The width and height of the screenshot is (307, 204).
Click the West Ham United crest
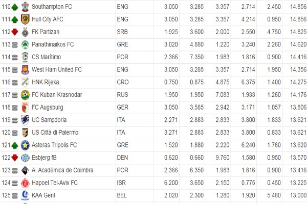pos(25,69)
